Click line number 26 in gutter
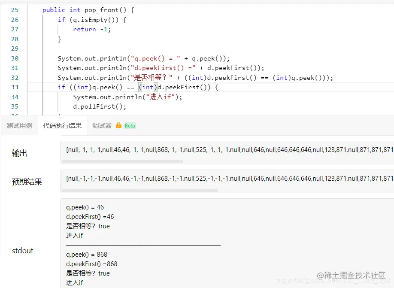Image resolution: width=394 pixels, height=288 pixels. coord(15,20)
